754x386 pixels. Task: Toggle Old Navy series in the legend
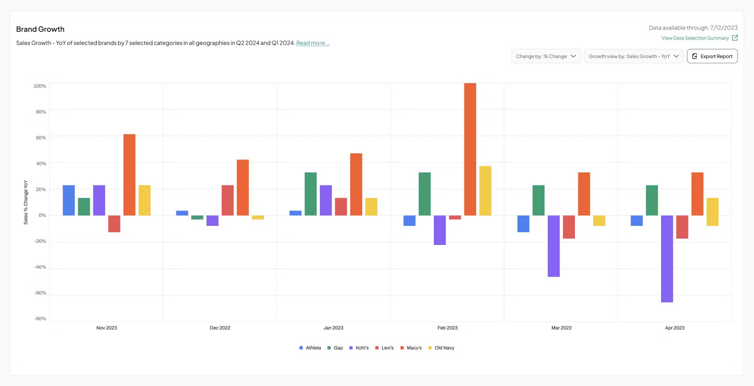click(x=441, y=348)
